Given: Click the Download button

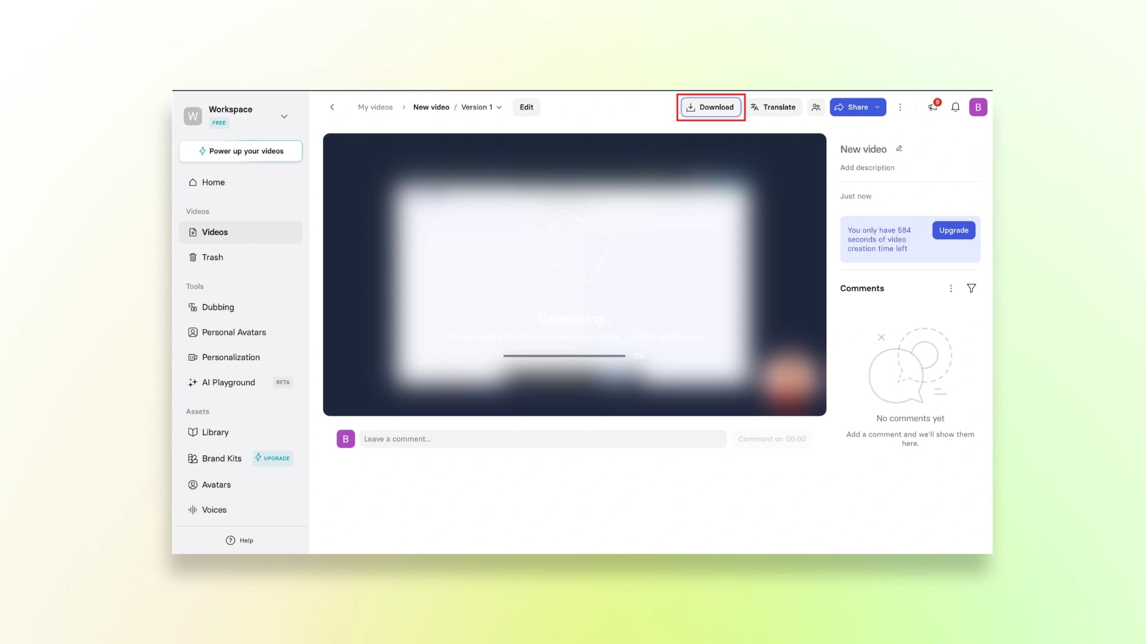Looking at the screenshot, I should click(710, 107).
